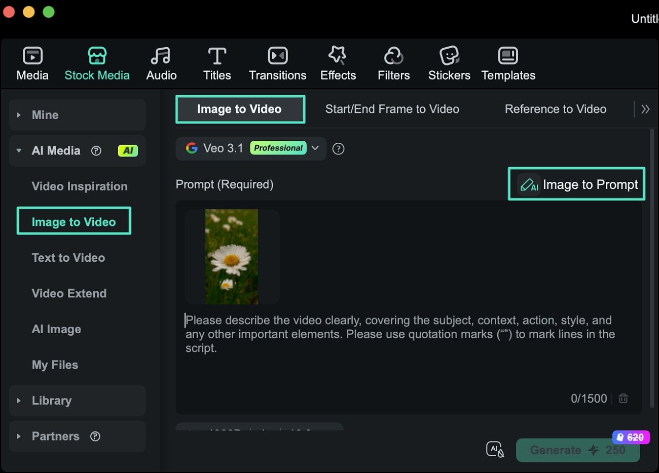Screen dimensions: 659x473
Task: Click the vertical scrollbar of the prompt panel
Action: click(651, 268)
